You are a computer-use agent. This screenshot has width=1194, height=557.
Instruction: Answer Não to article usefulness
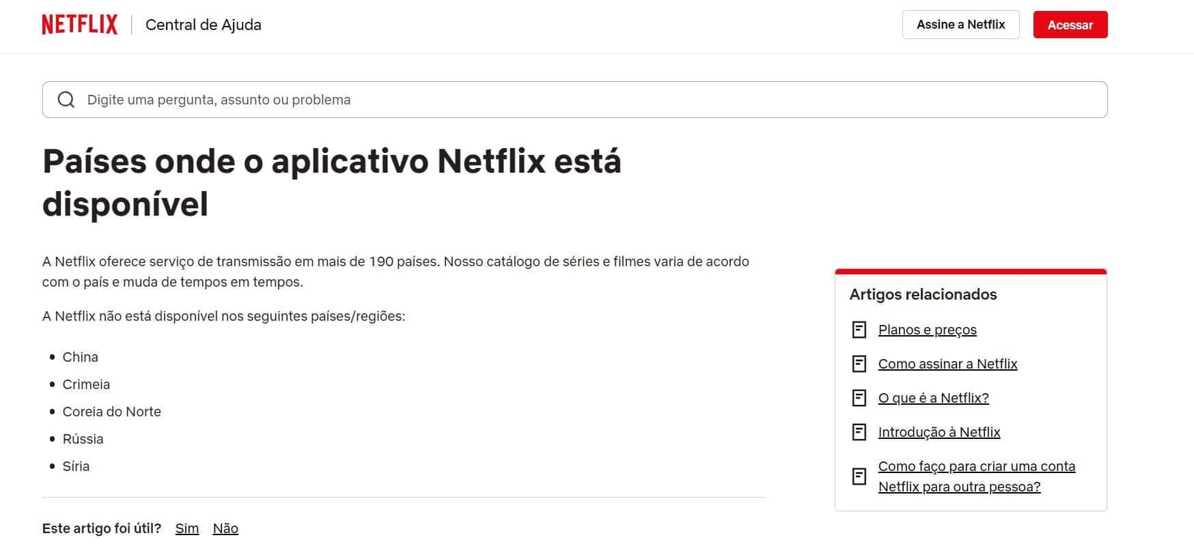click(225, 528)
